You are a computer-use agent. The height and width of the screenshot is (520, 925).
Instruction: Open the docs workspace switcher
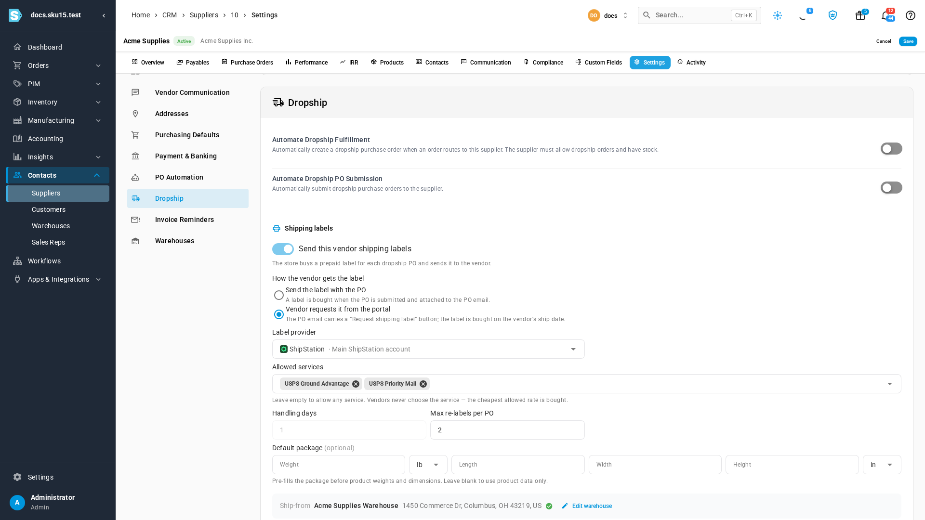608,15
